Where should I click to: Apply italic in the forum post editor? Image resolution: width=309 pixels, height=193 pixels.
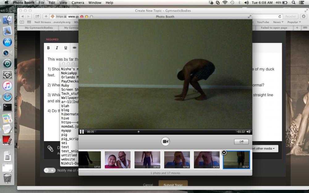(x=57, y=48)
